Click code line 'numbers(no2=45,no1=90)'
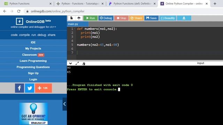This screenshot has height=125, width=223. pos(98,45)
